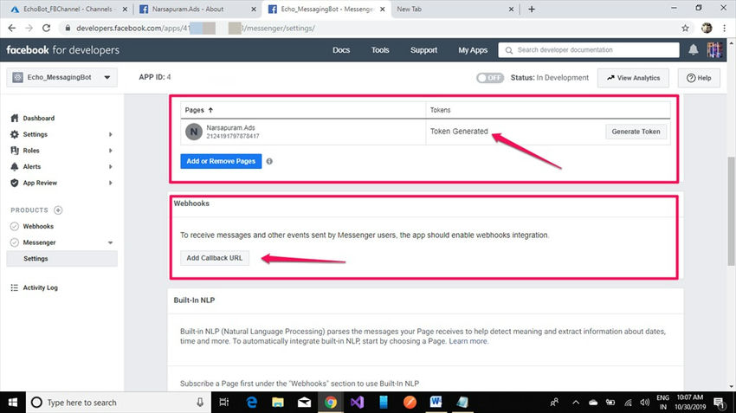Switch to EchoBot_FBChannel tab
Image resolution: width=736 pixels, height=413 pixels.
point(68,9)
